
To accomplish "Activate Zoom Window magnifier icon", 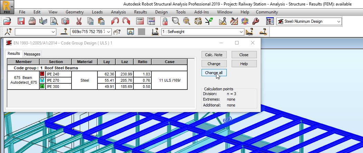I will pyautogui.click(x=176, y=21).
